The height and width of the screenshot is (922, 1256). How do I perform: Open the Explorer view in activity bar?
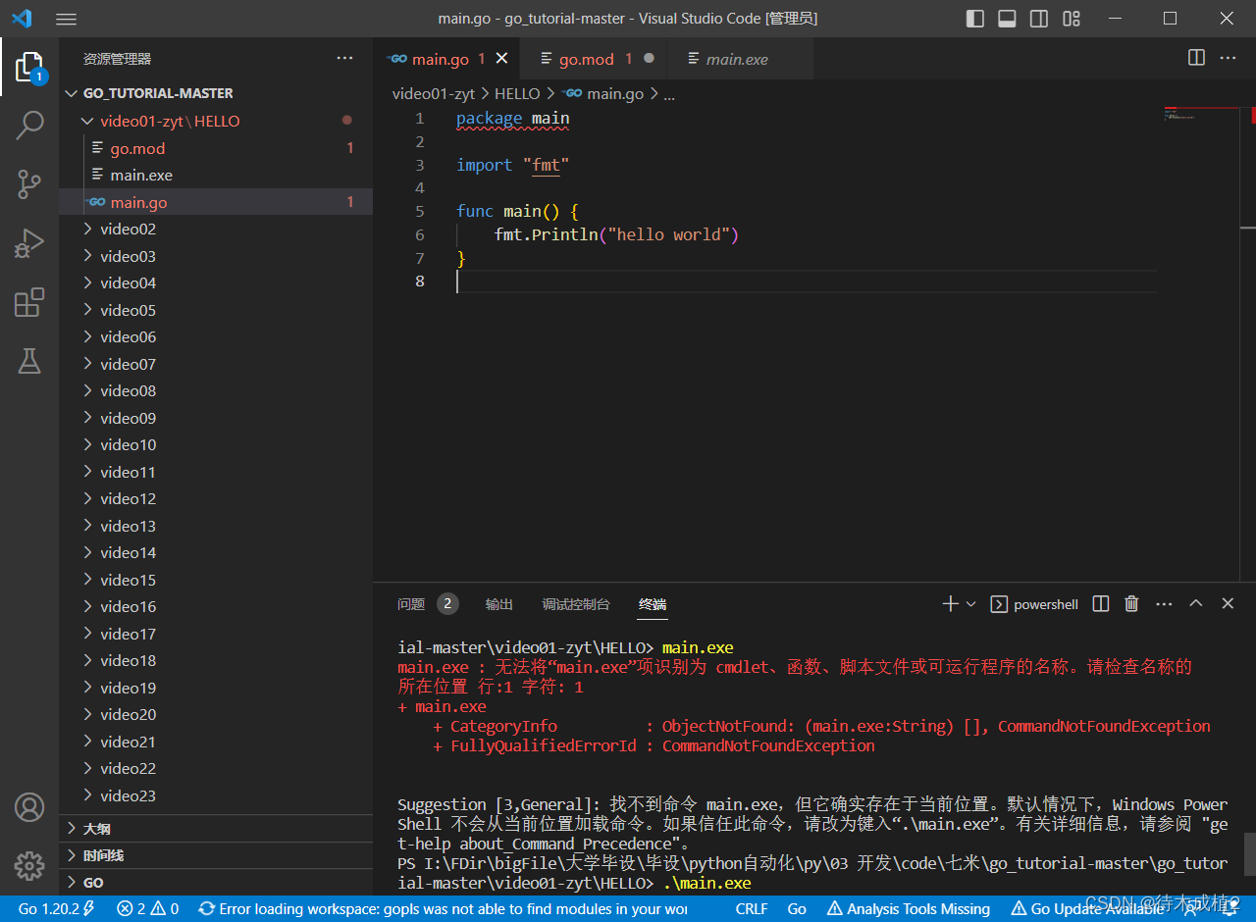click(x=29, y=67)
